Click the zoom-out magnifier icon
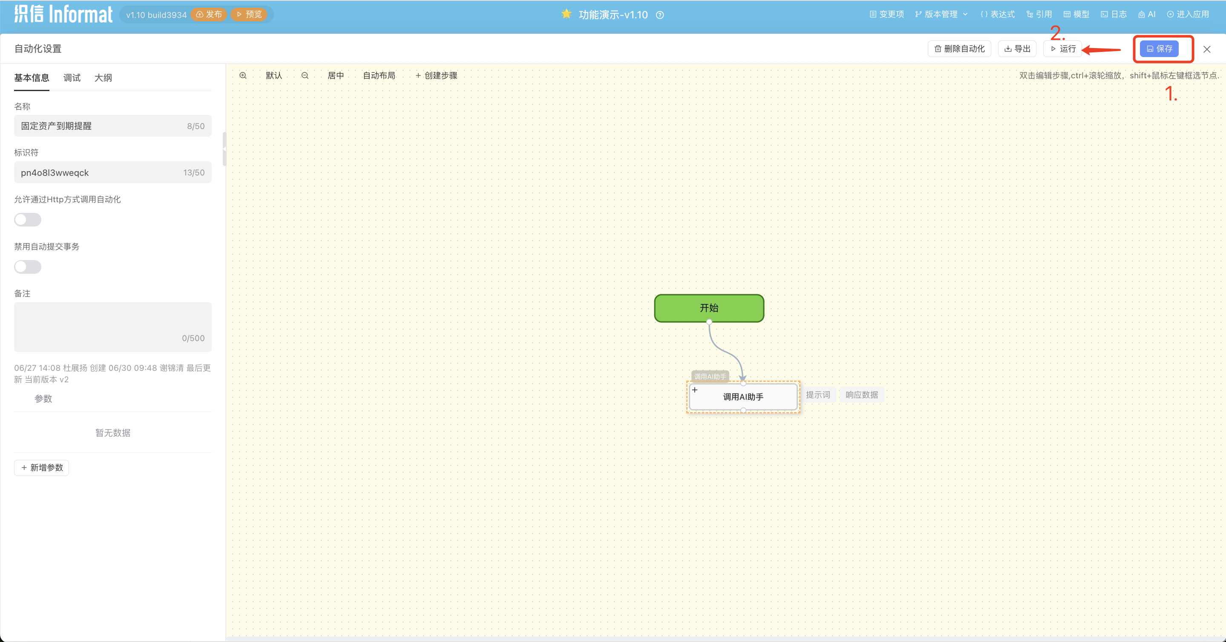The height and width of the screenshot is (642, 1226). [x=305, y=76]
